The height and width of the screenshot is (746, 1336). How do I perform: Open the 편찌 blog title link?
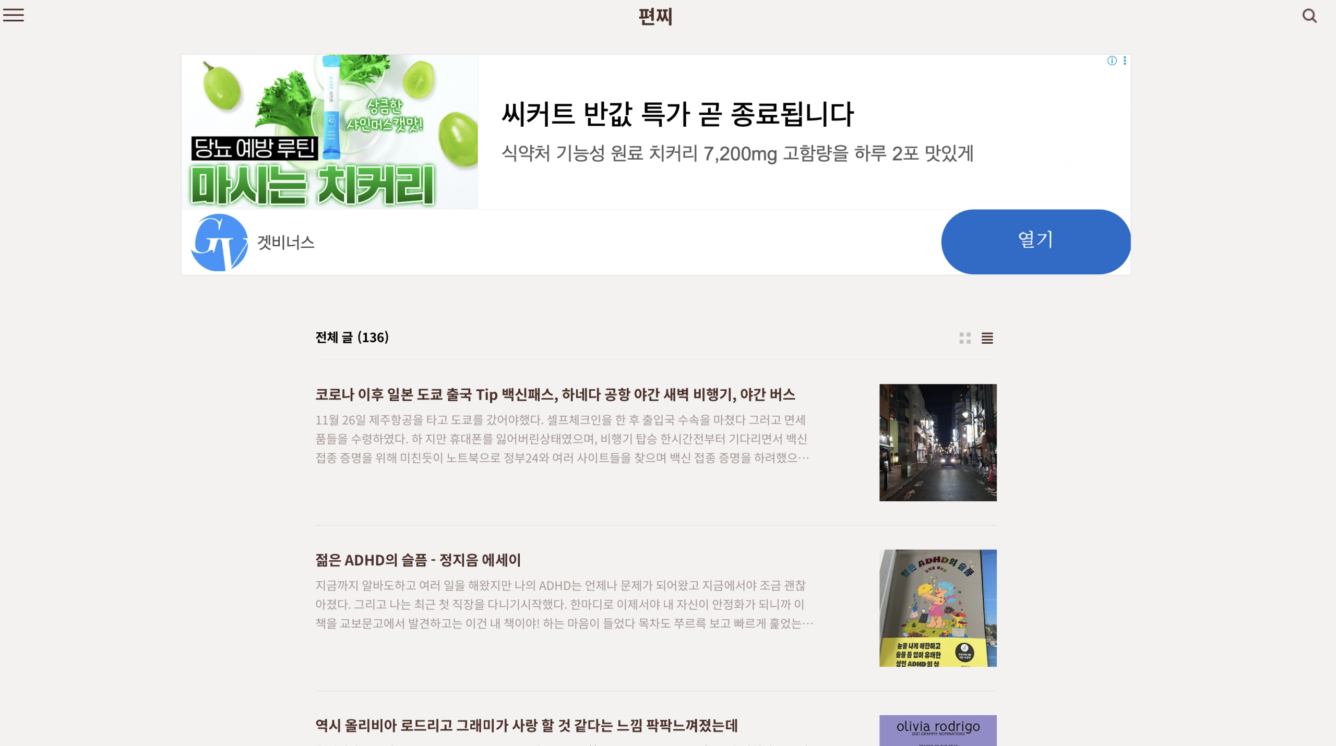click(x=655, y=16)
